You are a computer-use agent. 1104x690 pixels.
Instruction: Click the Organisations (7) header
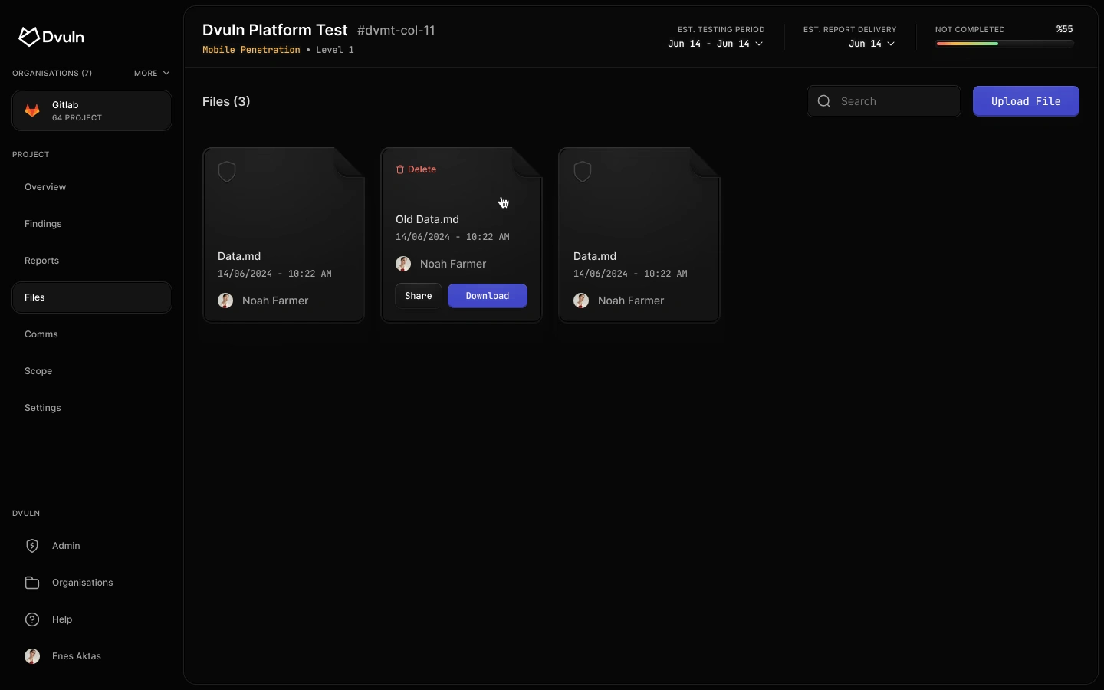(52, 74)
